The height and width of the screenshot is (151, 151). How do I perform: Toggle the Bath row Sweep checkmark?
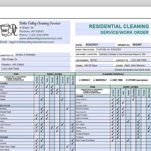point(52,127)
